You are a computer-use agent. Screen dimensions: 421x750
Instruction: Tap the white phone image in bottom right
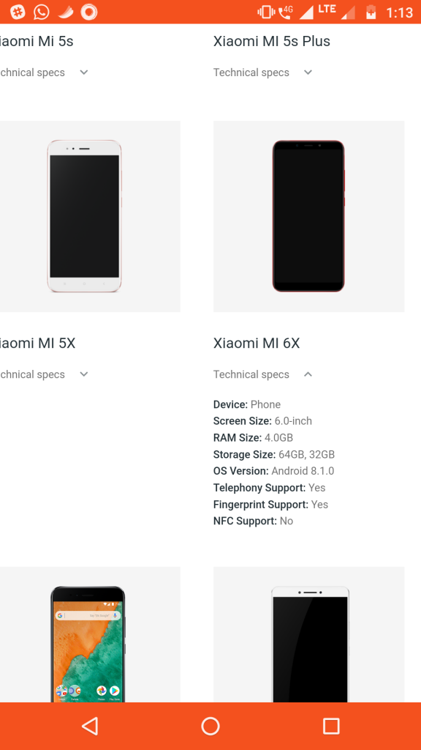click(x=308, y=645)
